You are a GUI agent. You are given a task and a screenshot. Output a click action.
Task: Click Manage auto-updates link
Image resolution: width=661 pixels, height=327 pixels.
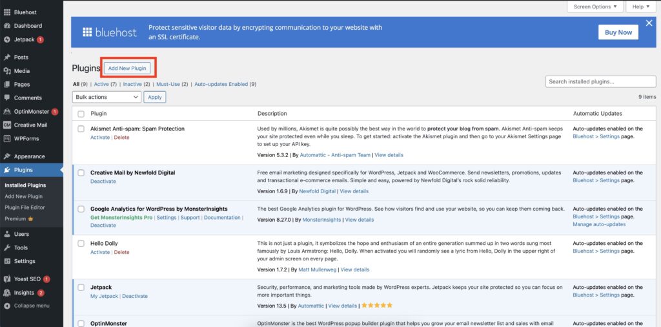coord(599,224)
